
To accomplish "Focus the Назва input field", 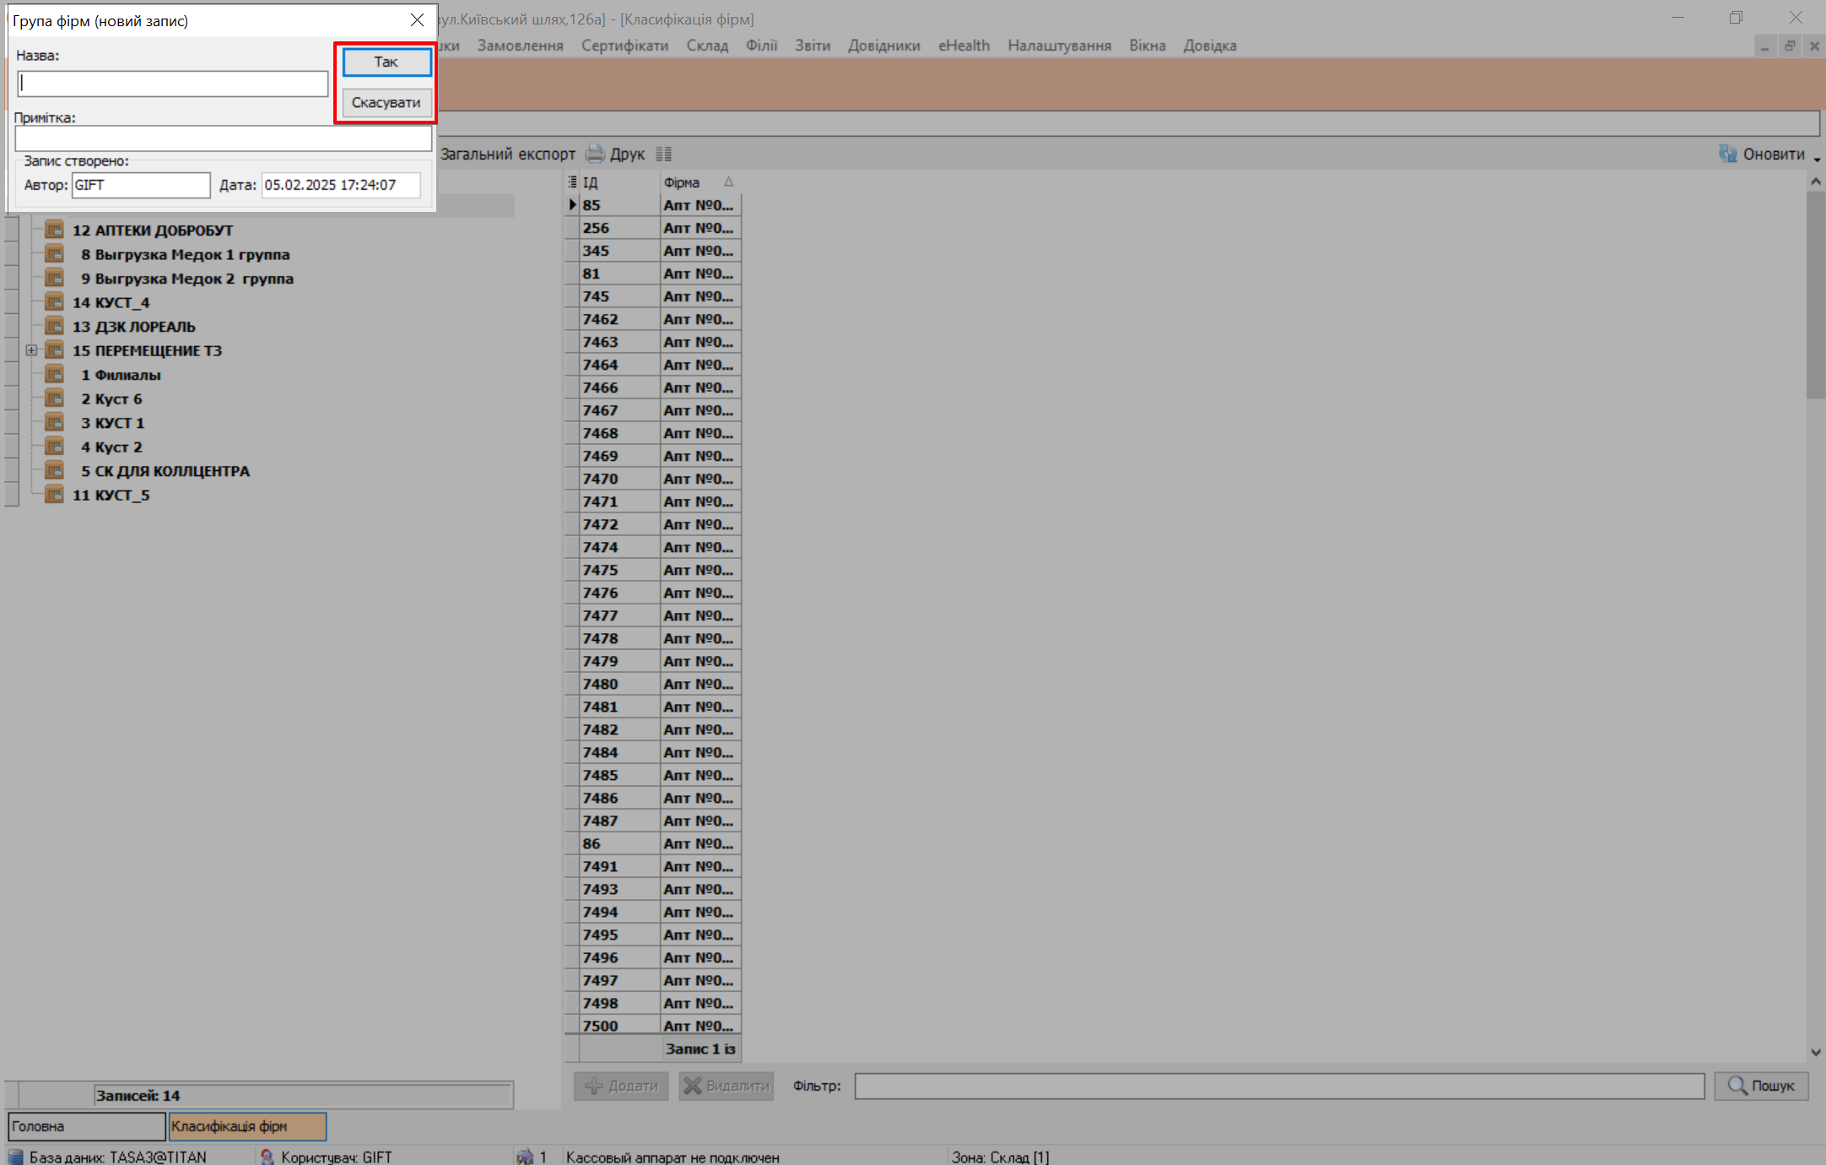I will click(173, 84).
